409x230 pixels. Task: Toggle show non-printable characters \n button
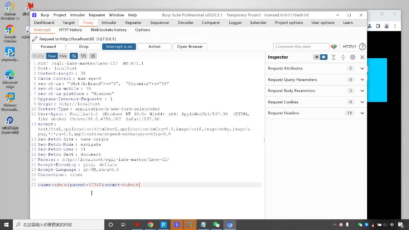pos(83,56)
